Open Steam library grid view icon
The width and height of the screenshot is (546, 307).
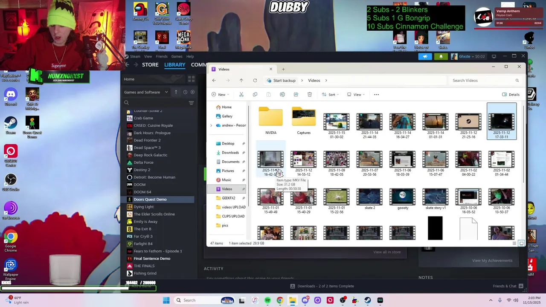pyautogui.click(x=191, y=79)
